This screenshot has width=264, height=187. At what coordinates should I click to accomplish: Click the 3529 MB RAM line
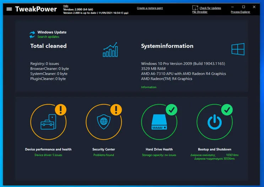tap(153, 69)
